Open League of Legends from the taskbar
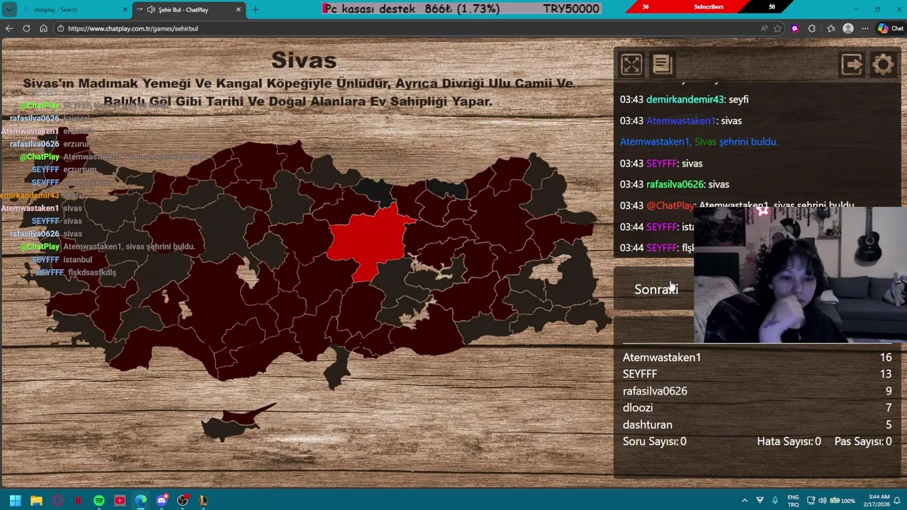907x510 pixels. 203,500
